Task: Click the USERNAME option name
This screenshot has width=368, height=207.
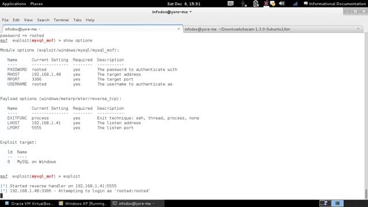Action: click(17, 85)
